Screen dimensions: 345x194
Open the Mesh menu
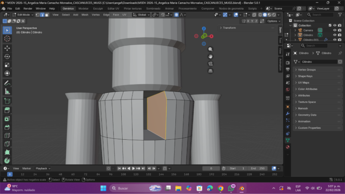click(x=85, y=15)
